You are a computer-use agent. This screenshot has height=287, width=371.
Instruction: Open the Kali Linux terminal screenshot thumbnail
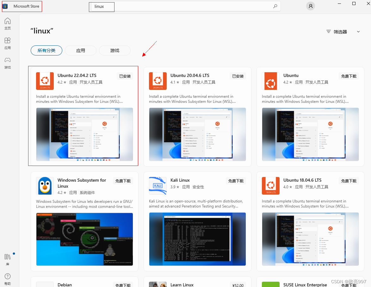coord(197,239)
